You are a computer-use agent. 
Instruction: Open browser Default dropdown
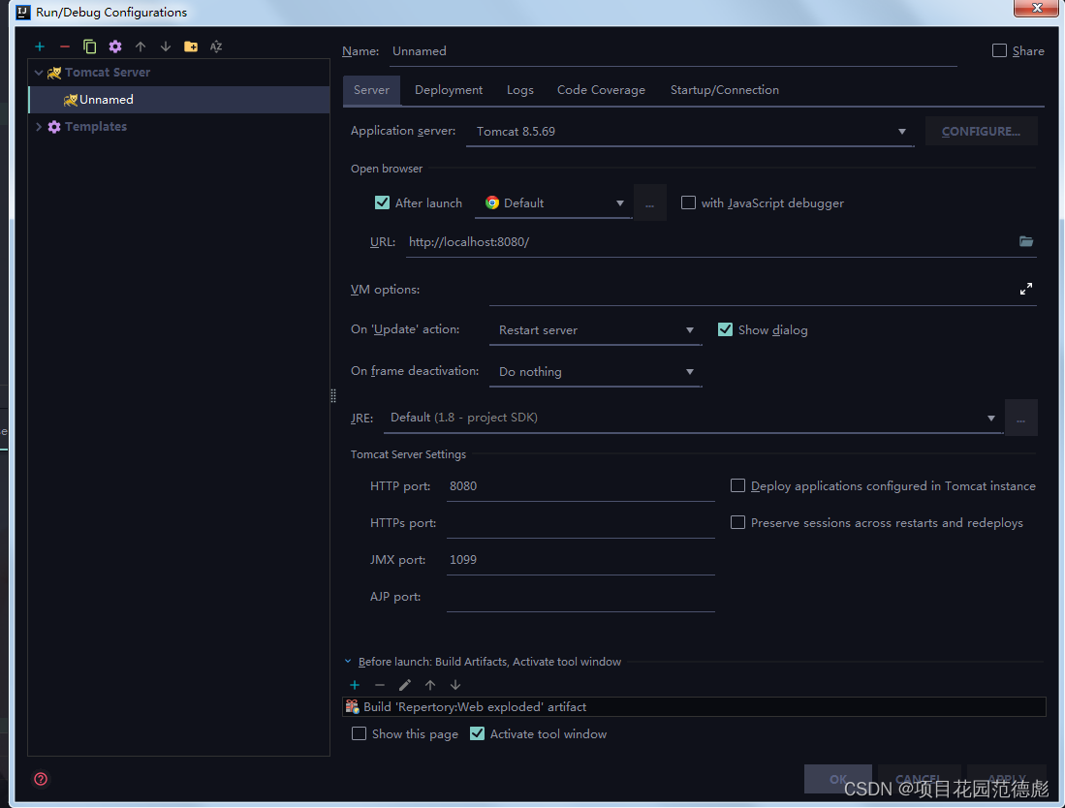553,203
